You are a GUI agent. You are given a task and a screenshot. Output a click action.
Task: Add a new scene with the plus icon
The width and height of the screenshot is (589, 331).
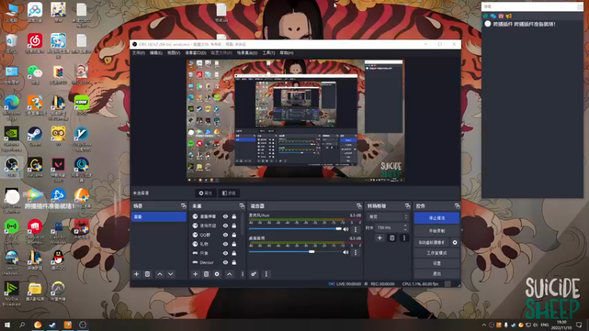(x=136, y=274)
